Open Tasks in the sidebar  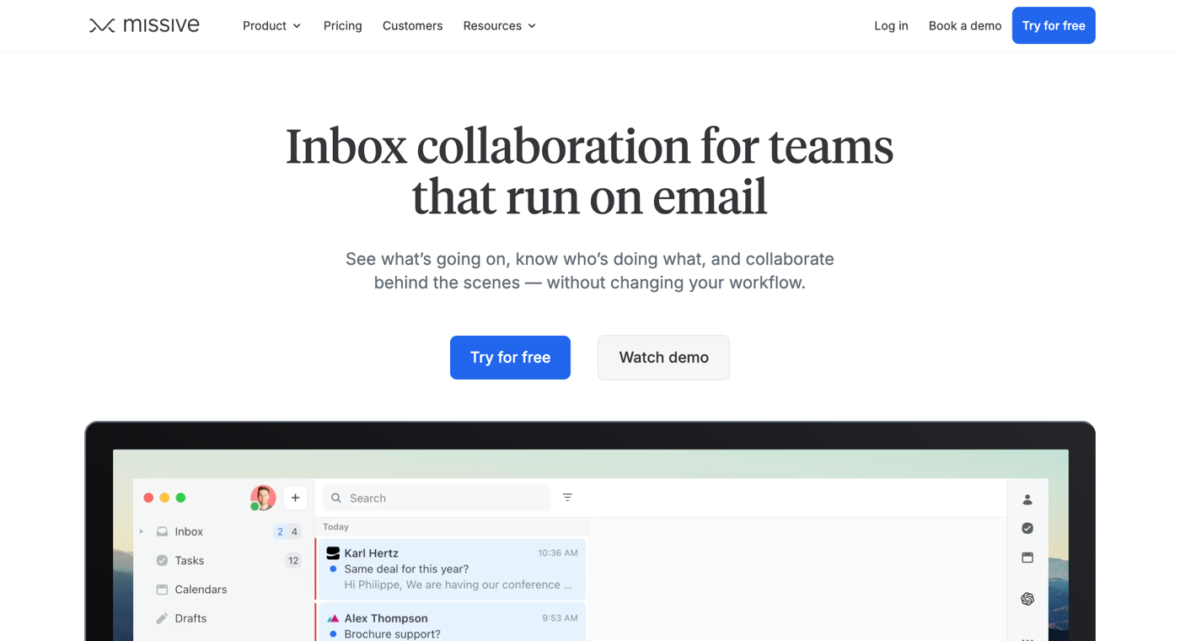click(x=189, y=560)
